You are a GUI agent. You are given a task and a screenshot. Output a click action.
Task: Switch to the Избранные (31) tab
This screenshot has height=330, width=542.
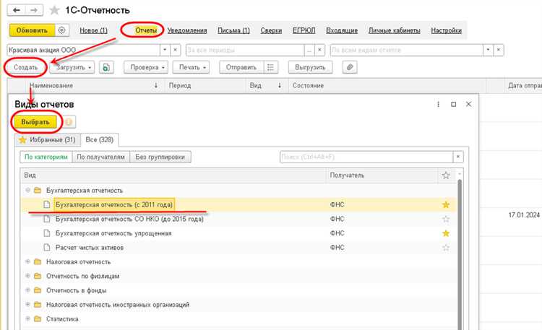(47, 140)
